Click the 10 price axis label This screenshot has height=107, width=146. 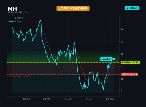122,79
